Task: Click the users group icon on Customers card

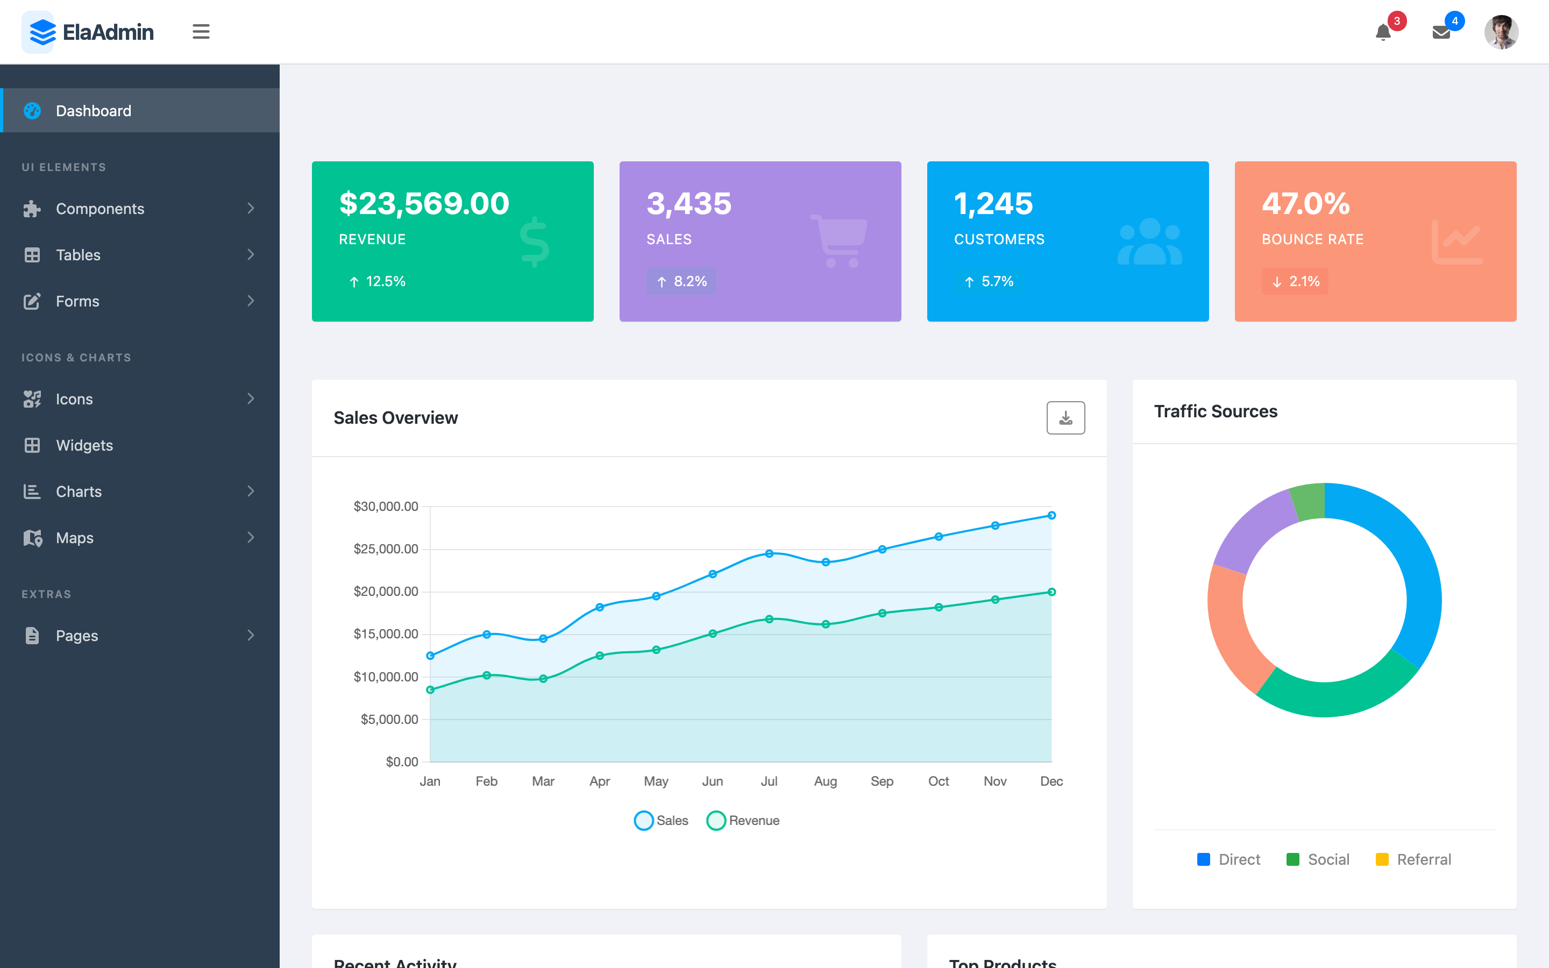Action: pos(1149,241)
